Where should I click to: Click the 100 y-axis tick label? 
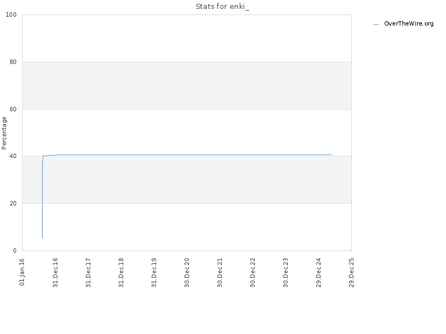pos(11,15)
